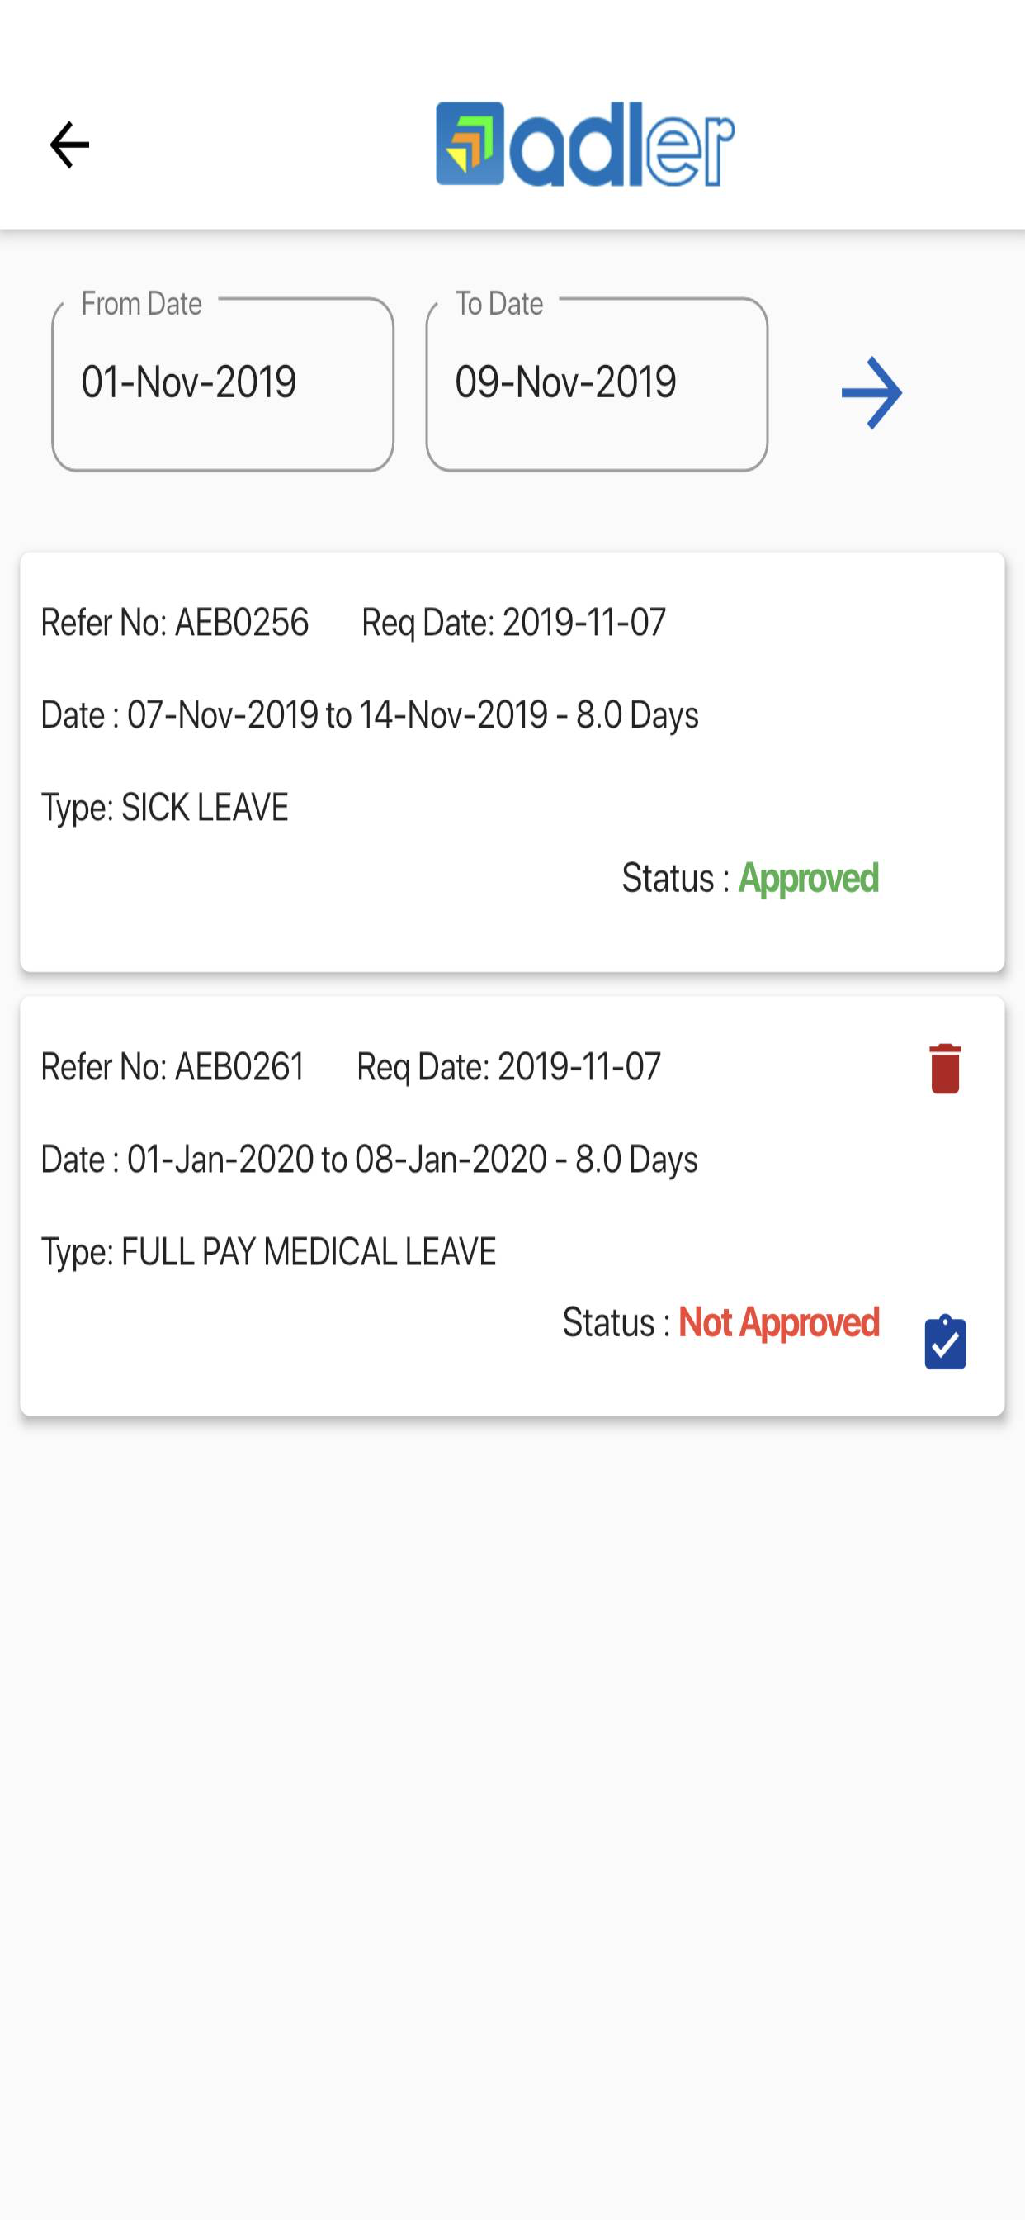The height and width of the screenshot is (2220, 1025).
Task: Select the 09-Nov-2019 date value
Action: pos(565,382)
